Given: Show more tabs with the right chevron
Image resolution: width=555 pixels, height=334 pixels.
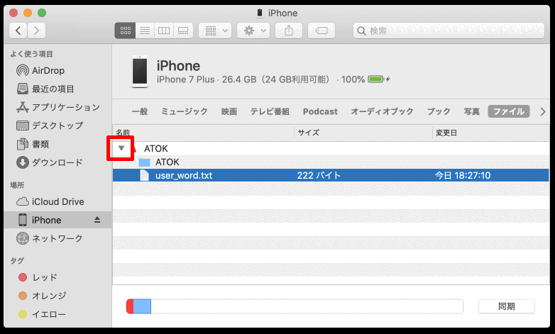Looking at the screenshot, I should 543,111.
